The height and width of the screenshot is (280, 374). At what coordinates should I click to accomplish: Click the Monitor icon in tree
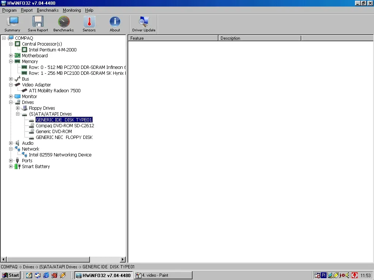pyautogui.click(x=18, y=96)
